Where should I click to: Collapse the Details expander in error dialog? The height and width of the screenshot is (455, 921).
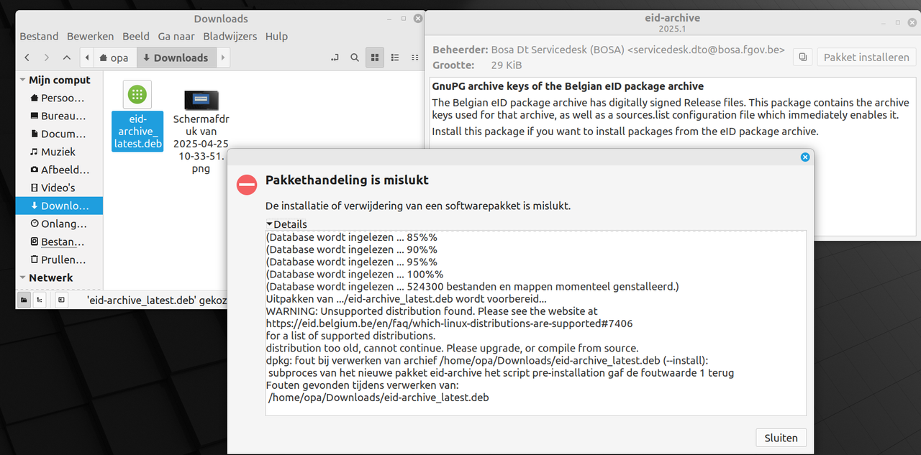[x=286, y=224]
